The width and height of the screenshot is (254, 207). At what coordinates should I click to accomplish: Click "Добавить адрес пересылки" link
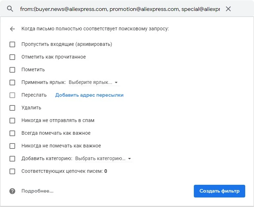[x=89, y=95]
